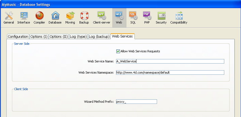Open the PHP settings page
Viewport: 241px width, 117px height.
coord(147,18)
